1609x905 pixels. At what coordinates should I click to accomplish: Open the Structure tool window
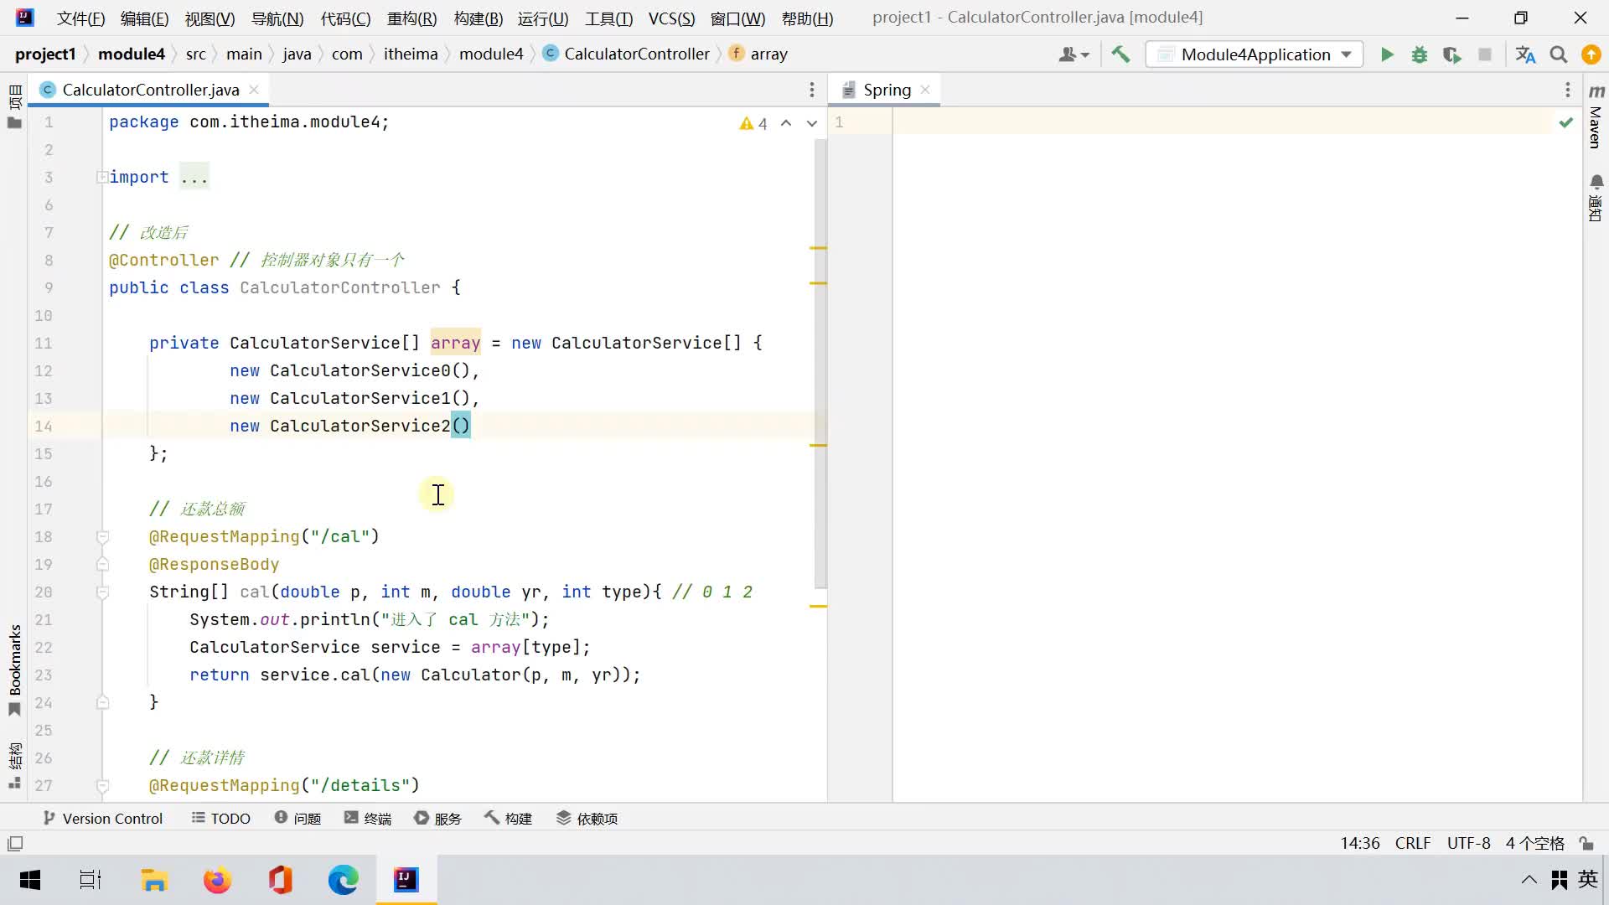(14, 765)
